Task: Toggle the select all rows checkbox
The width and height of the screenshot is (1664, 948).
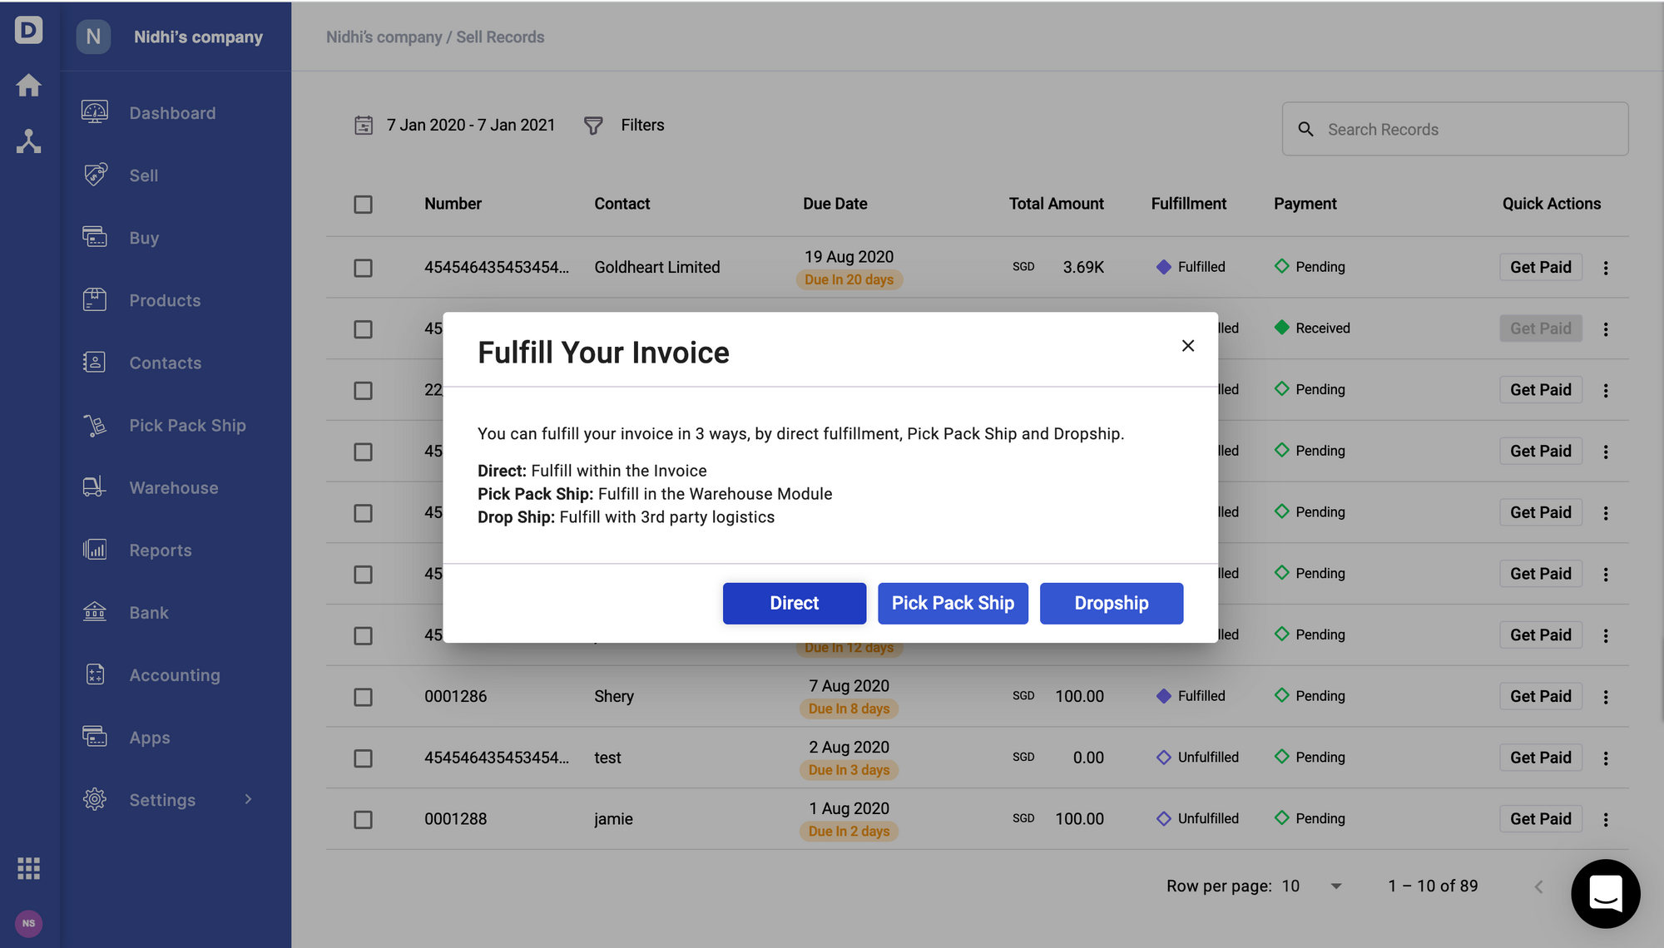Action: [364, 205]
